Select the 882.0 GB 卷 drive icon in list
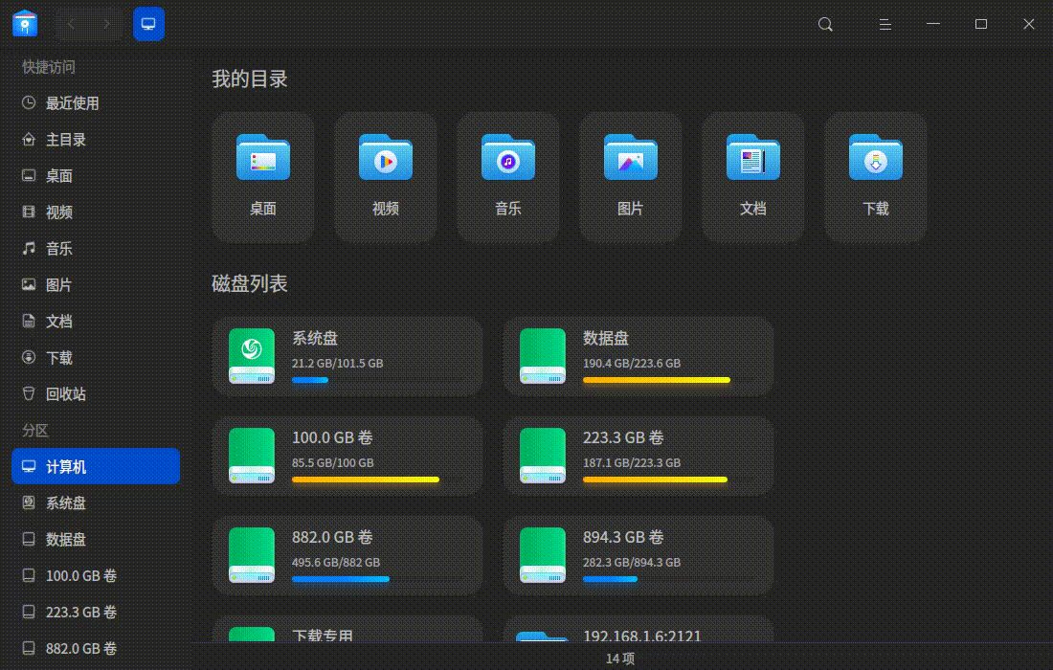Screen dimensions: 1053x670 coord(252,554)
